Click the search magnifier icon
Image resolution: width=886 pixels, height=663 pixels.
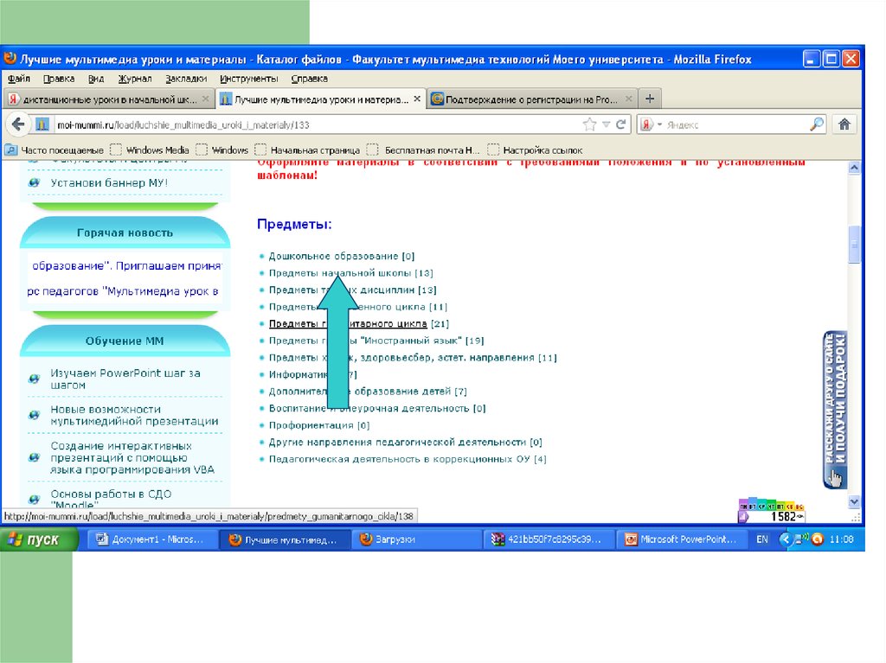click(816, 124)
